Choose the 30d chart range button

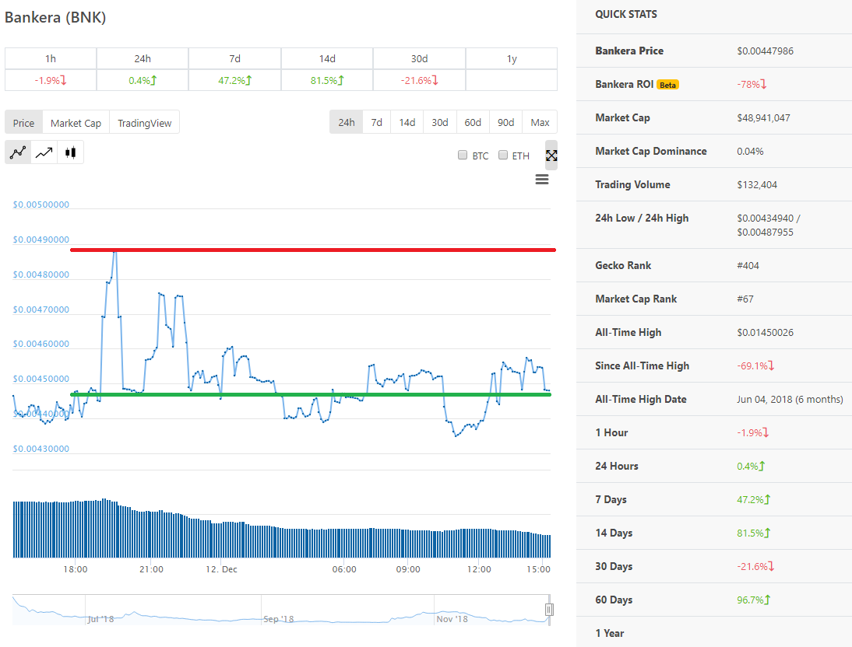tap(440, 122)
